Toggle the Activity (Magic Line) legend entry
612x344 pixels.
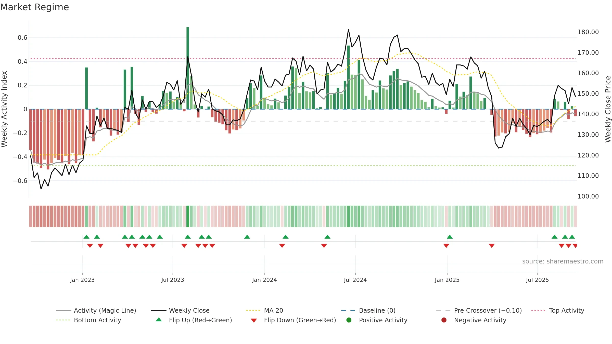pos(96,310)
